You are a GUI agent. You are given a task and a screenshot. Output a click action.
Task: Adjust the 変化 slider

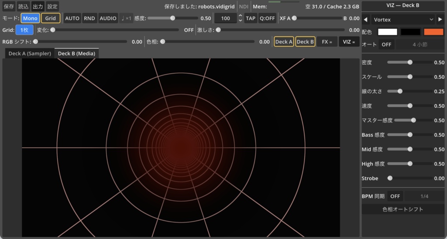point(115,30)
